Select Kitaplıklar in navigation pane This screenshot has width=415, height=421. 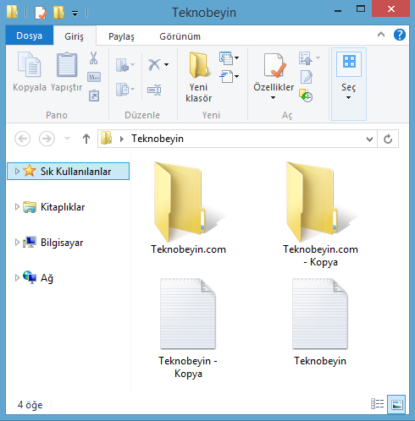63,207
